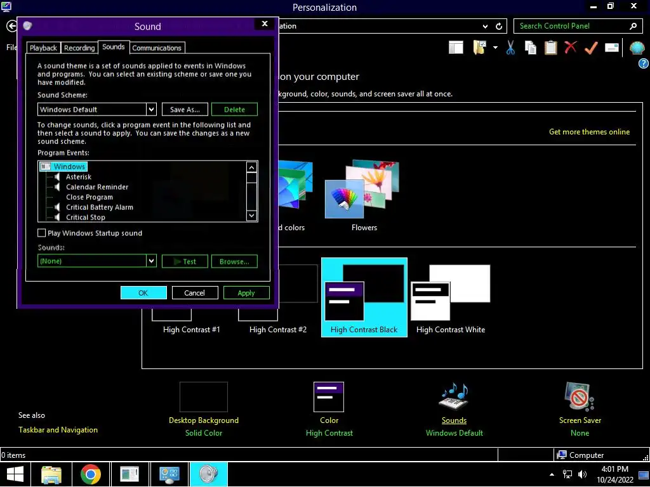The image size is (650, 487).
Task: Click the Classic Shell seashell icon
Action: (637, 48)
